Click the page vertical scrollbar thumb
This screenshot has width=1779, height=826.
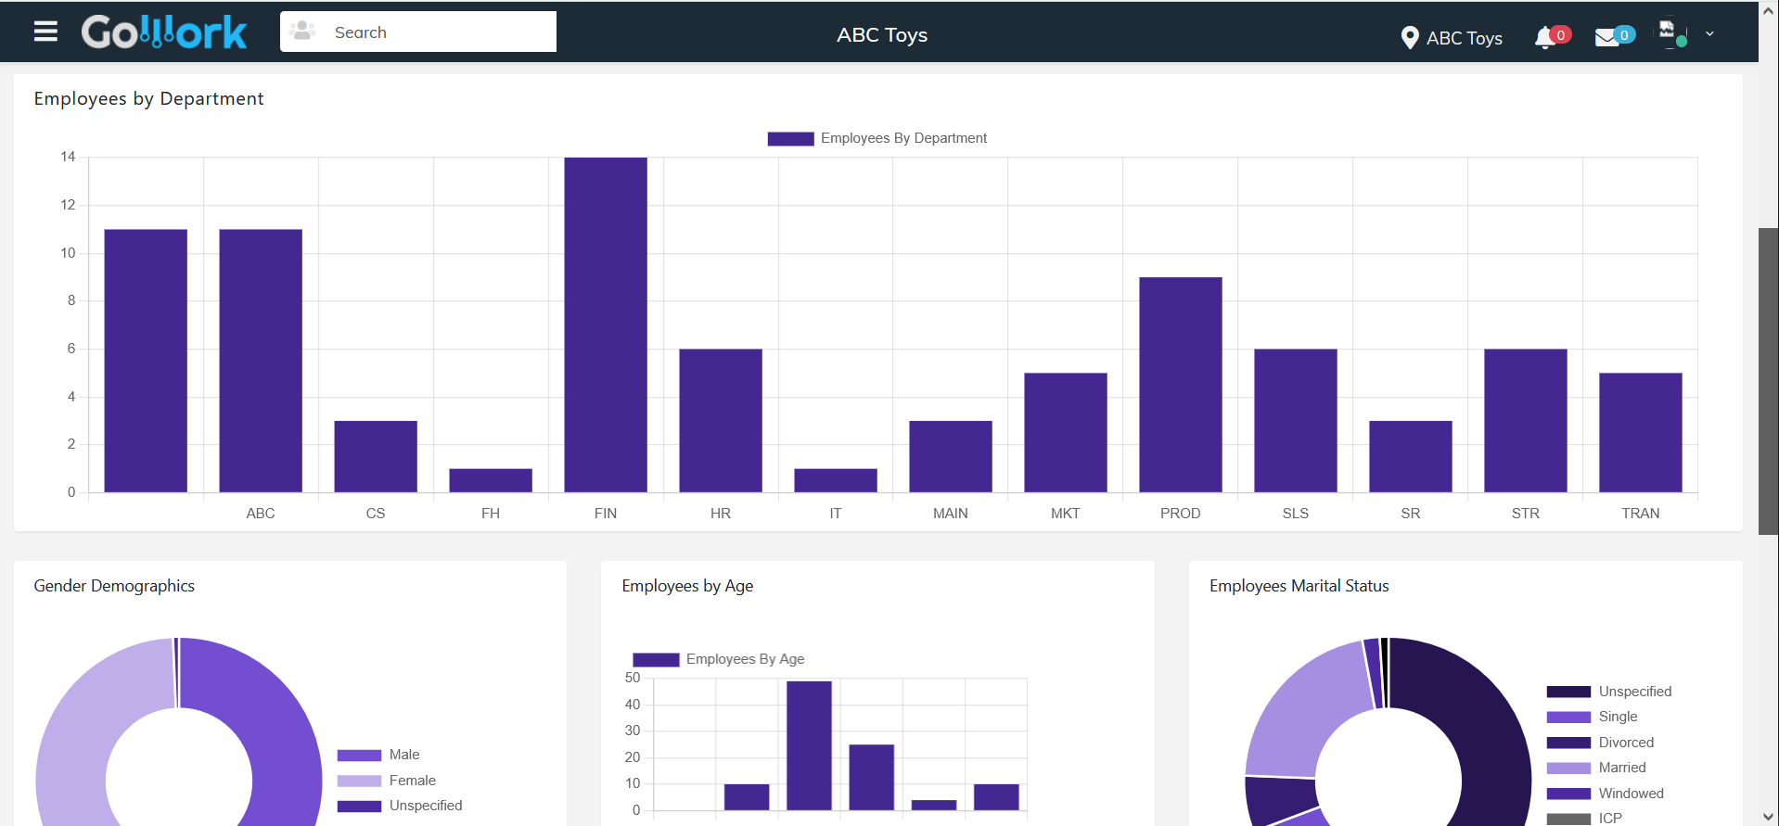pos(1768,381)
